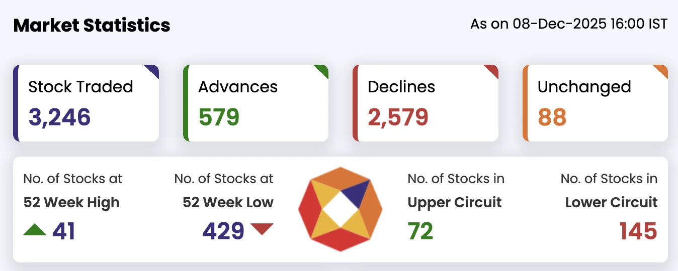
Task: Click the green up triangle beside 41
Action: 35,230
